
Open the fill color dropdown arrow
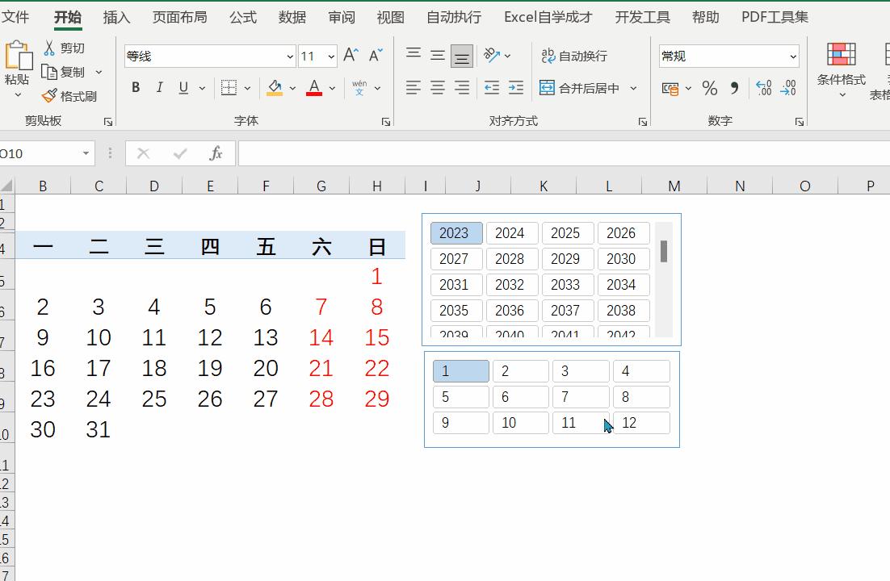292,88
